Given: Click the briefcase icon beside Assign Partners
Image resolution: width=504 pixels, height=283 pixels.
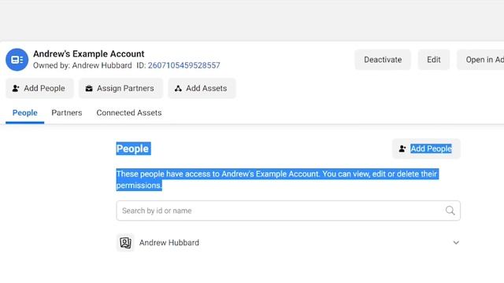Looking at the screenshot, I should [89, 88].
